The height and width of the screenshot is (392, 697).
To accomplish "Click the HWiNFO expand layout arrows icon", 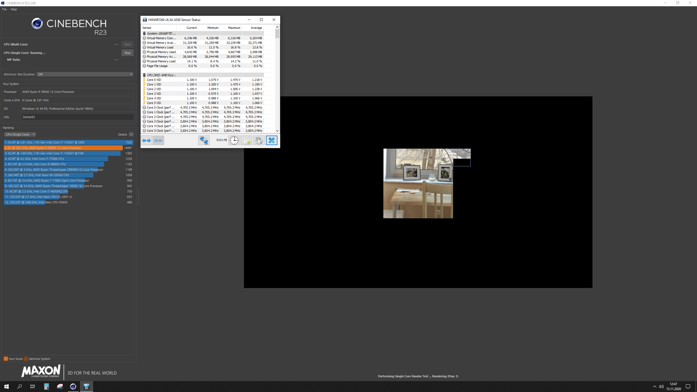I will (146, 140).
